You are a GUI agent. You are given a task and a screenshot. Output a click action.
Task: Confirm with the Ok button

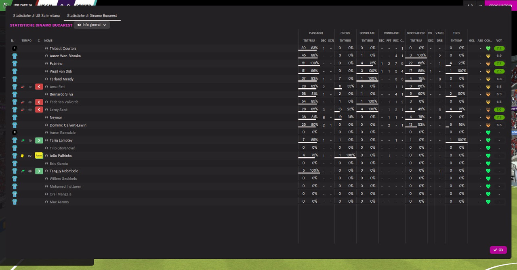[x=498, y=250]
